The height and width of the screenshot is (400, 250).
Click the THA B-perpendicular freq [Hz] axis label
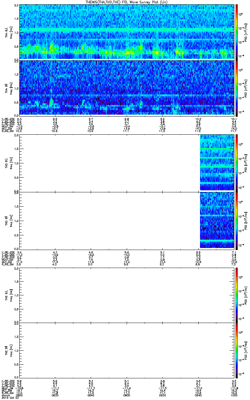coord(11,32)
